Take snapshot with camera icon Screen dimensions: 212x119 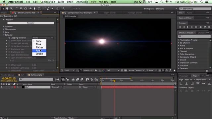(x=96, y=70)
